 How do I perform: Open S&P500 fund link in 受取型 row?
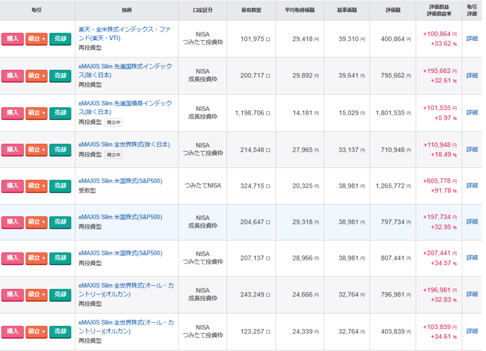click(x=120, y=181)
